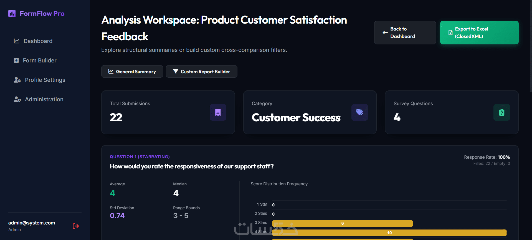Viewport: 532px width, 240px height.
Task: Click the Survey Questions clipboard icon
Action: tap(502, 112)
